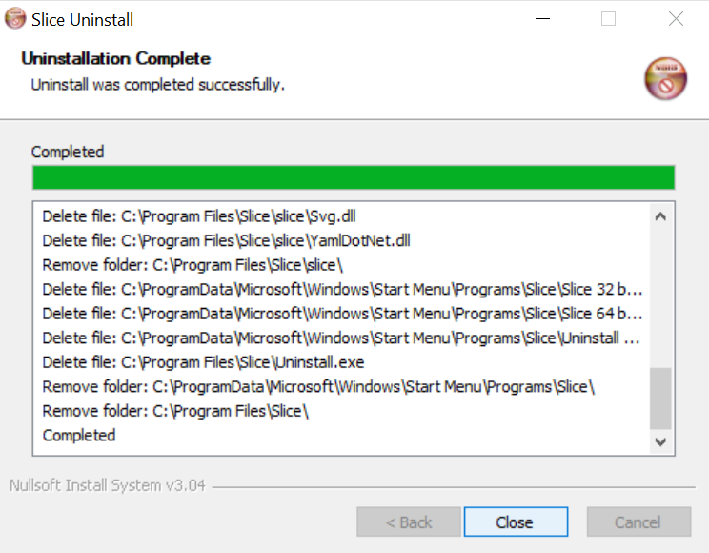Click the green completed progress bar
709x553 pixels.
353,178
